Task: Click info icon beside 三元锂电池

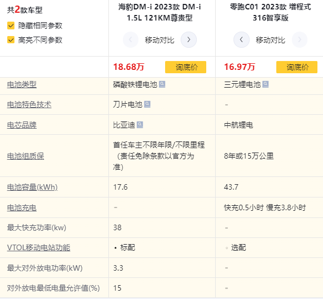Action: coord(266,84)
